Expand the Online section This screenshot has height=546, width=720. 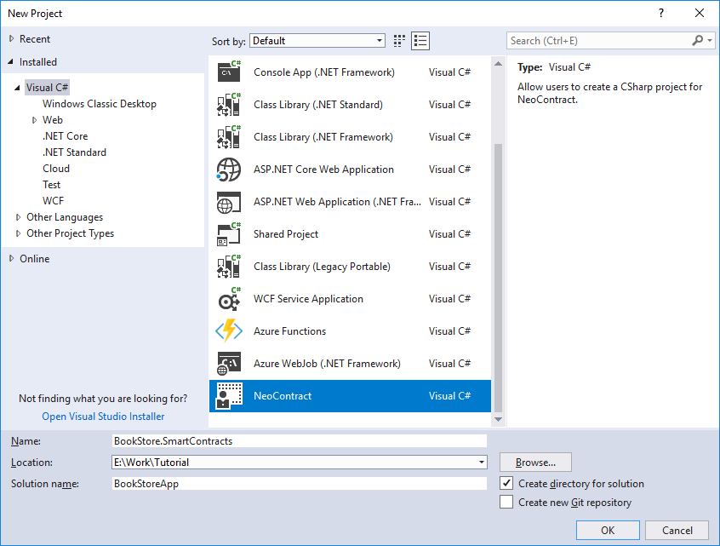point(11,259)
